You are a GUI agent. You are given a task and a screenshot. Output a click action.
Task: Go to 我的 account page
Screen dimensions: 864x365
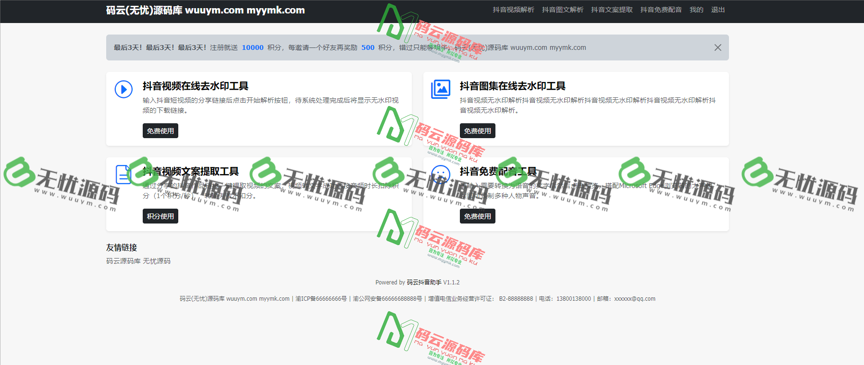(x=696, y=10)
